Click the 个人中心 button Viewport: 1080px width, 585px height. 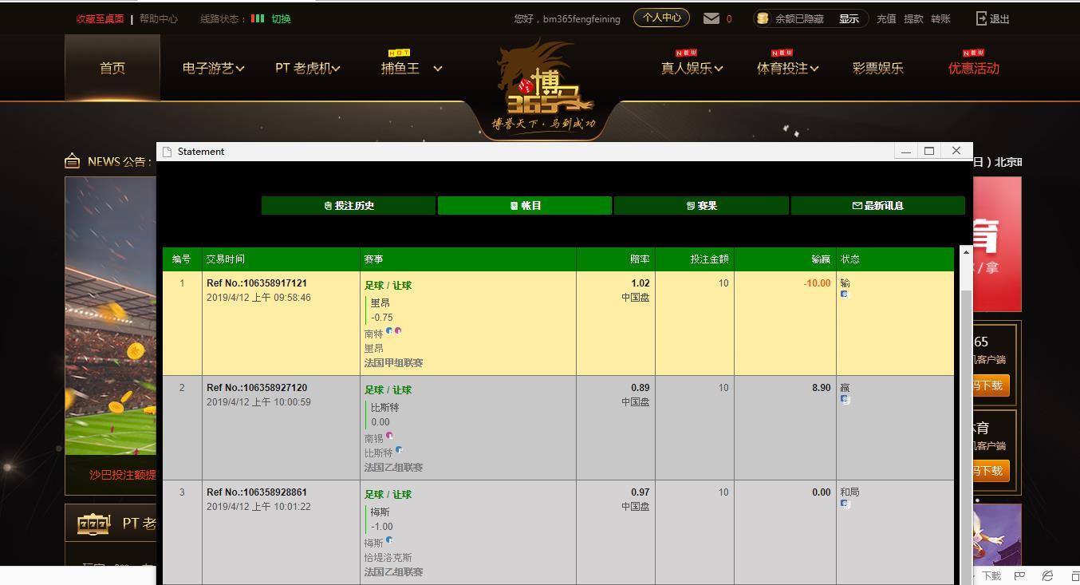coord(661,18)
